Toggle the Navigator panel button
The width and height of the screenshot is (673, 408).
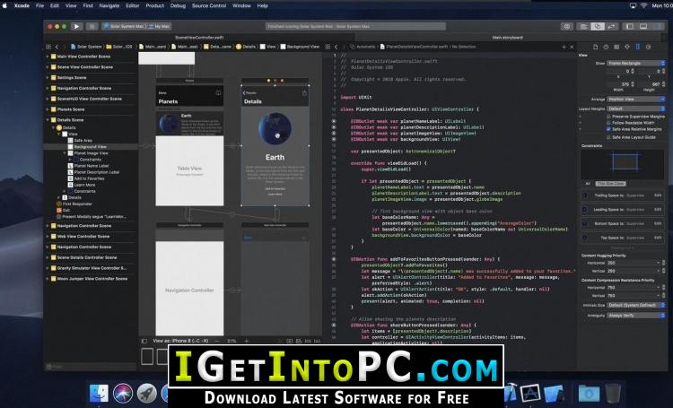pos(629,26)
